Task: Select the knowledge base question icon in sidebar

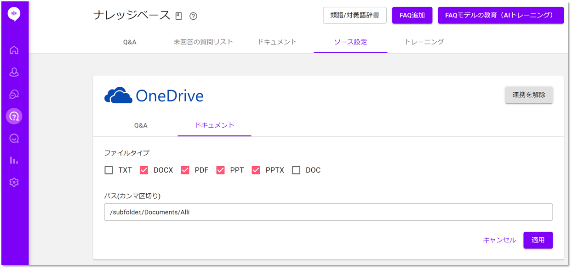Action: point(14,116)
